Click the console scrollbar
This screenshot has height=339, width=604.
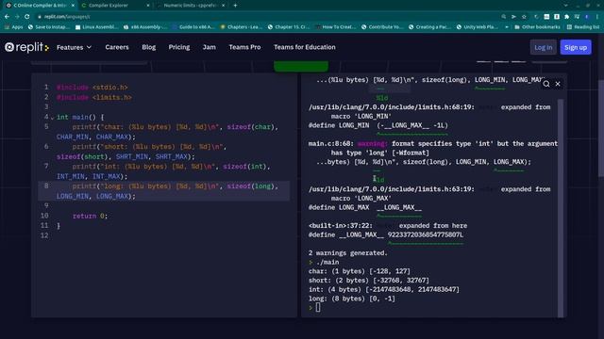tap(561, 207)
